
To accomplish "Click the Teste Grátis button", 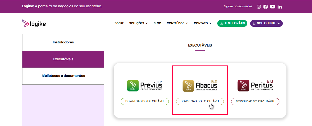I will (232, 23).
